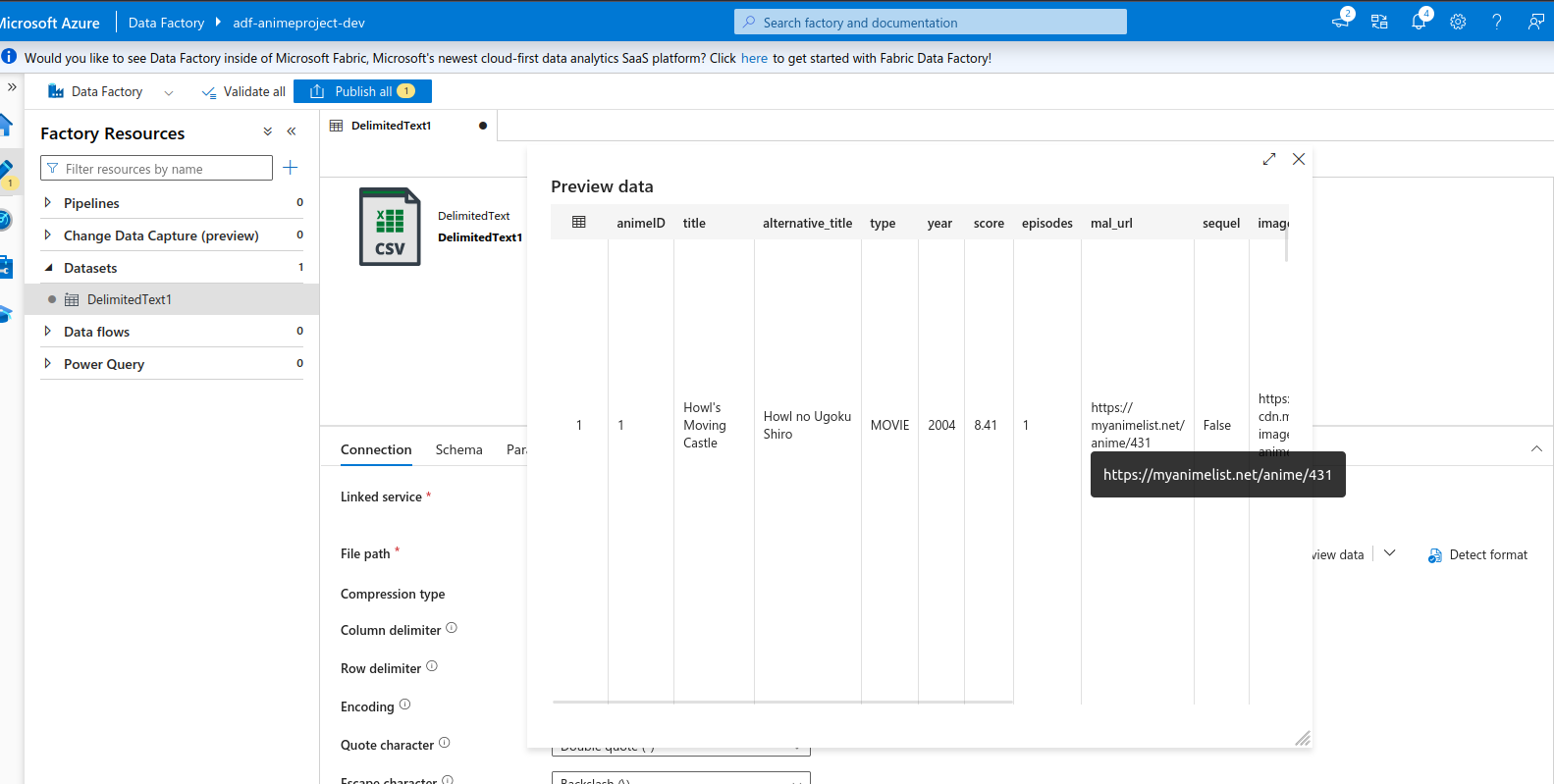Click the mal_url column header
The image size is (1554, 784).
[1111, 223]
